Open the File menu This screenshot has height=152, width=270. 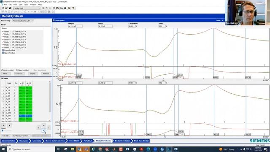point(5,5)
